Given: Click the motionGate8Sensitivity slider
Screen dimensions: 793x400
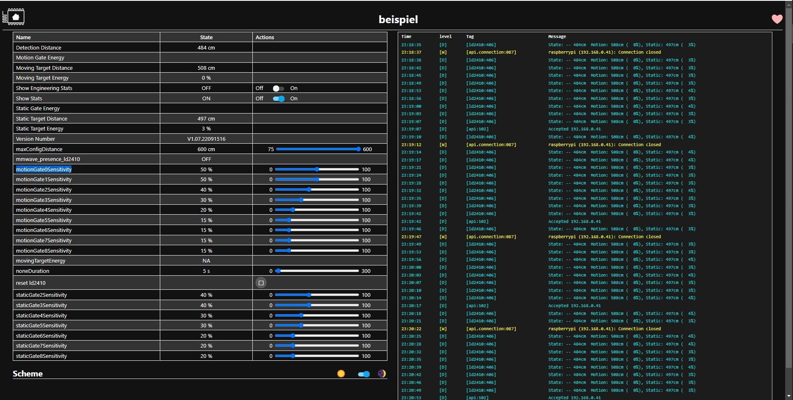Looking at the screenshot, I should point(317,251).
